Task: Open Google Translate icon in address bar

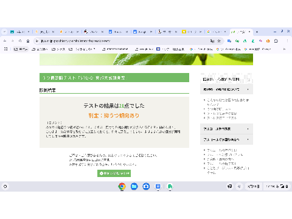Action: point(212,41)
